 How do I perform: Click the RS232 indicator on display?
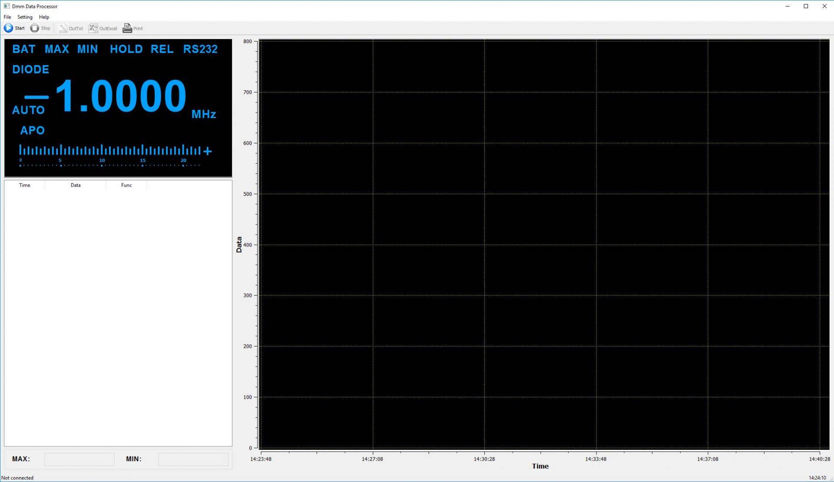point(200,49)
